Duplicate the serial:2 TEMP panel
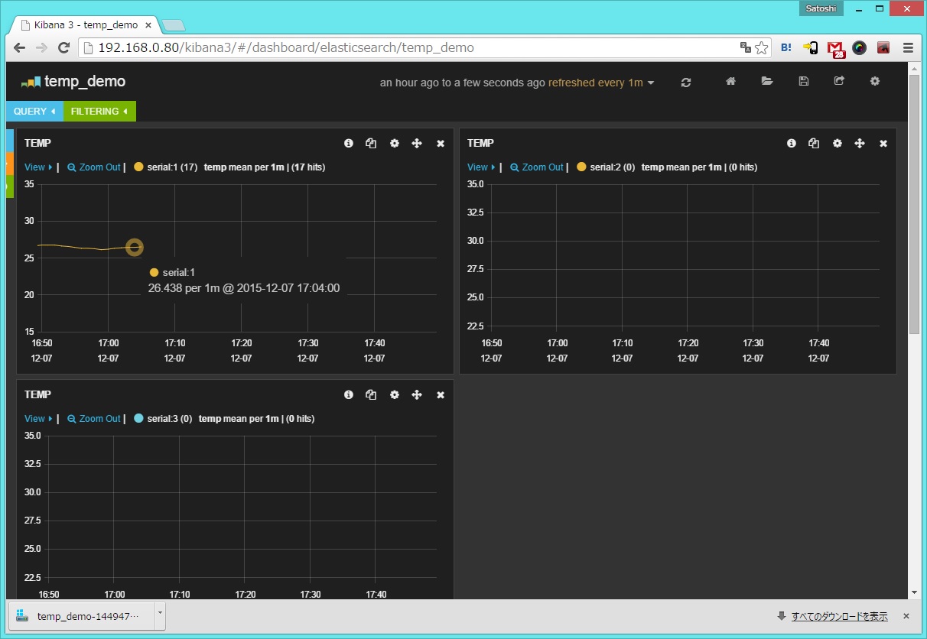This screenshot has width=927, height=639. click(x=814, y=144)
